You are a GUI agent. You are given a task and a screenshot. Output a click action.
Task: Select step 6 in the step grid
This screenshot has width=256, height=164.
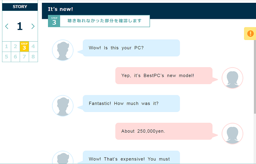click(x=15, y=57)
